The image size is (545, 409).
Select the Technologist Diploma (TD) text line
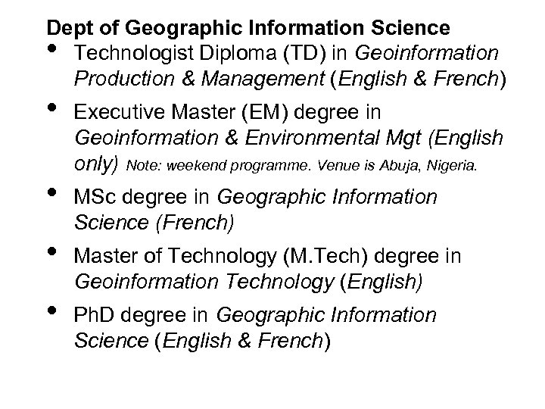[x=286, y=54]
